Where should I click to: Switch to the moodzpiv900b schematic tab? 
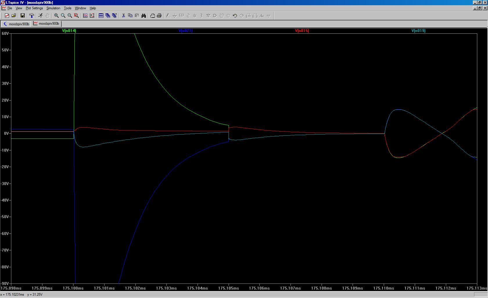[16, 24]
